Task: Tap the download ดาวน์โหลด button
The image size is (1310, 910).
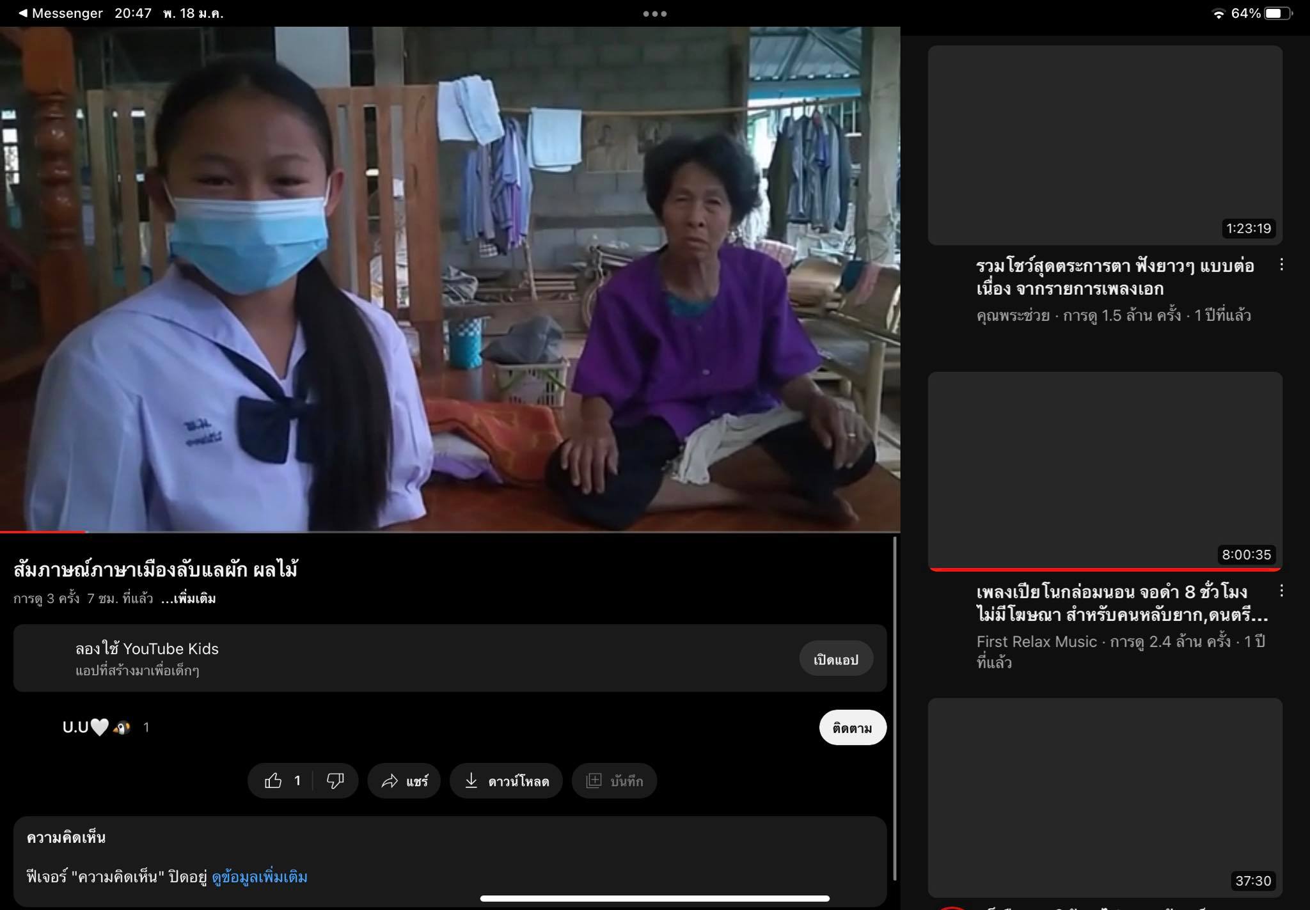Action: point(506,781)
